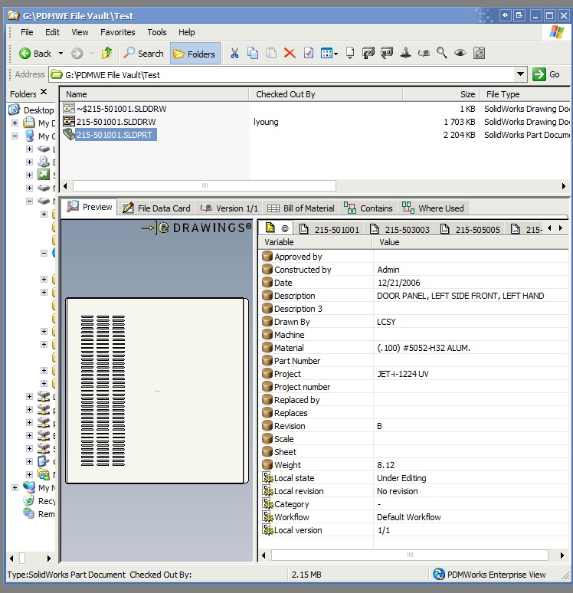Select Recycle Bin in folder tree

46,501
